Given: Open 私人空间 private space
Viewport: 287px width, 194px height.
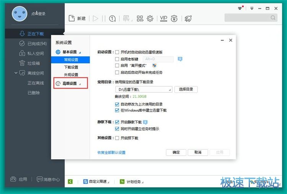Looking at the screenshot, I should point(32,53).
